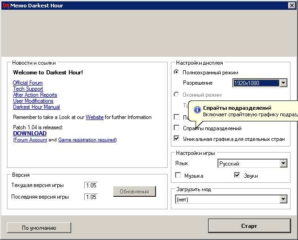The width and height of the screenshot is (298, 240).
Task: Expand the Язык language dropdown
Action: click(x=283, y=164)
